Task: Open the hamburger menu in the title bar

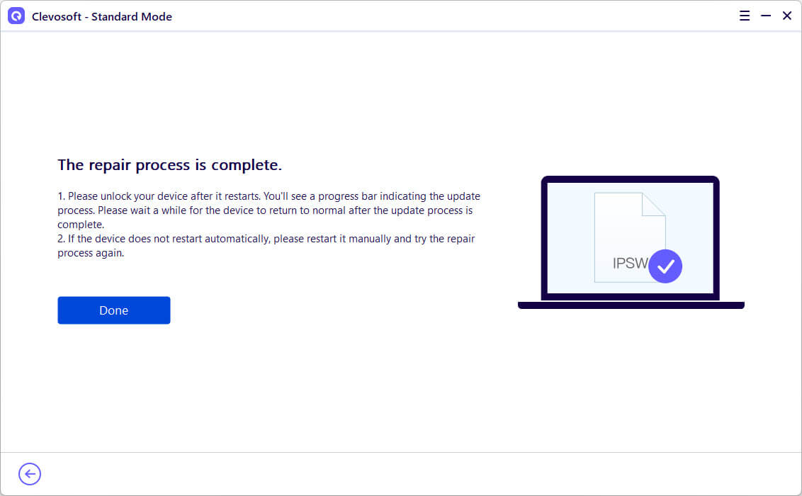Action: [x=744, y=16]
